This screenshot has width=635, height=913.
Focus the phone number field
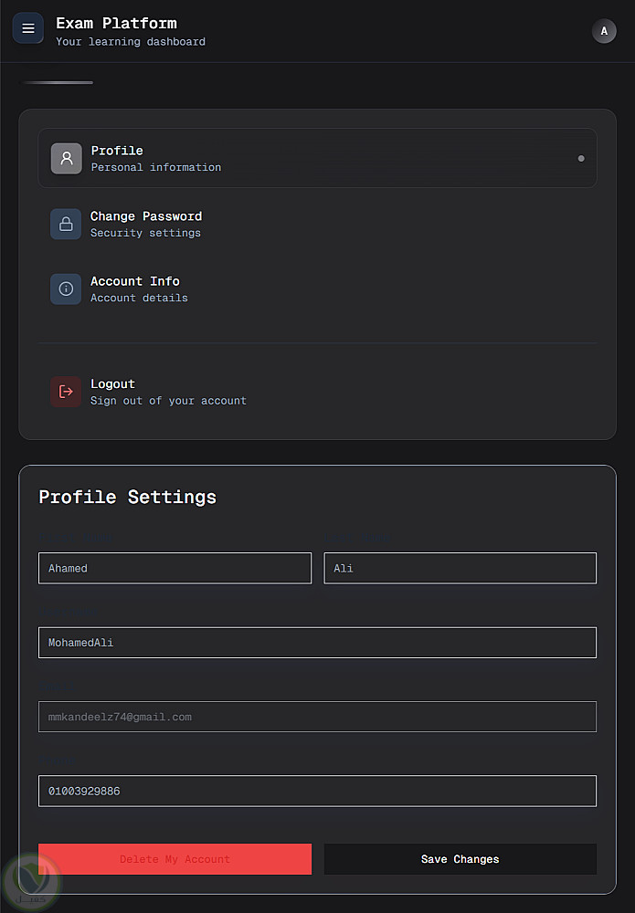(317, 791)
